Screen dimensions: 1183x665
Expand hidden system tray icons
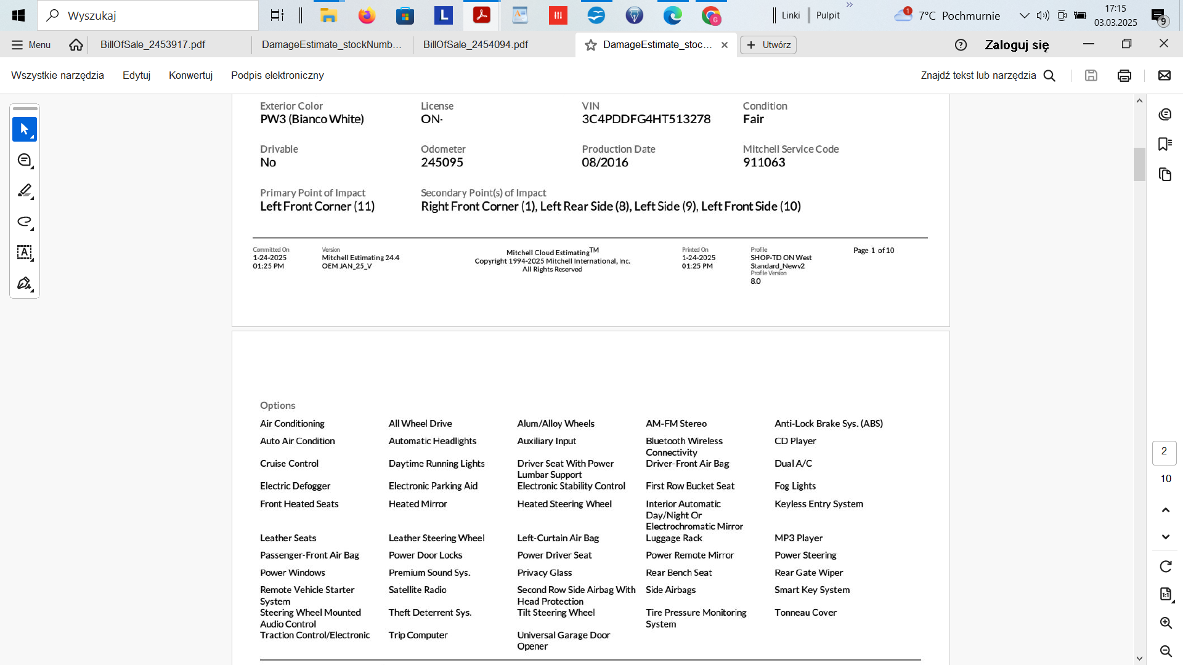tap(1024, 15)
